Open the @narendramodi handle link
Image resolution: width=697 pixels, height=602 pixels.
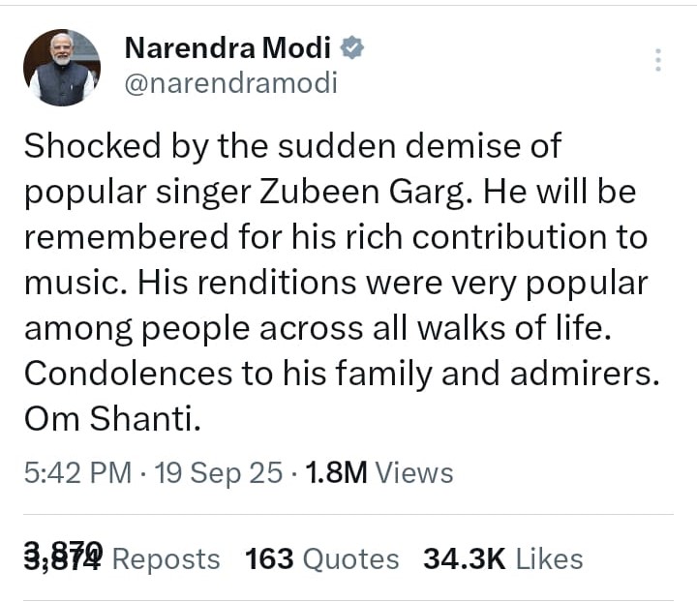click(x=230, y=83)
